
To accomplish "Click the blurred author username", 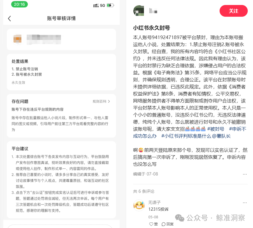I will coord(153,11).
